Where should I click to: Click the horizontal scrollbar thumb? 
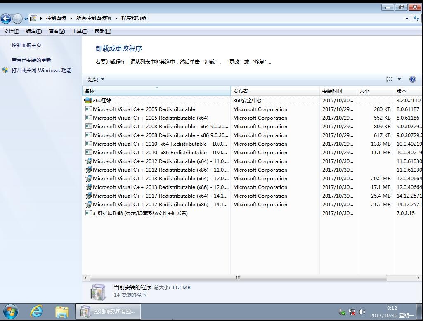click(238, 278)
